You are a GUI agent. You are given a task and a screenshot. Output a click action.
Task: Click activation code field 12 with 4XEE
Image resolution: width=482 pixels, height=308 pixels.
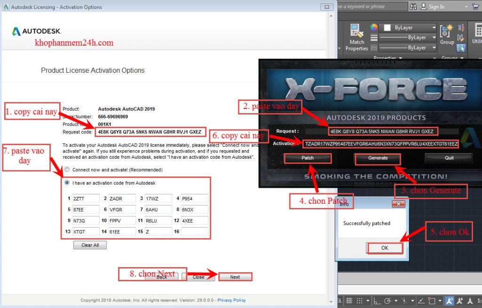194,221
